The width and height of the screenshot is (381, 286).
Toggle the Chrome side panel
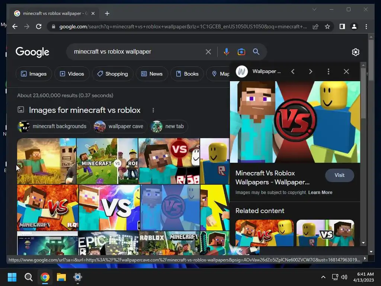click(342, 26)
